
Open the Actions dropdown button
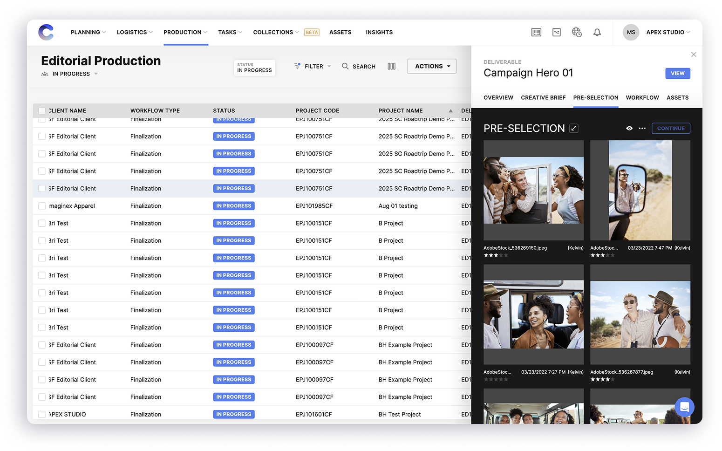point(432,66)
